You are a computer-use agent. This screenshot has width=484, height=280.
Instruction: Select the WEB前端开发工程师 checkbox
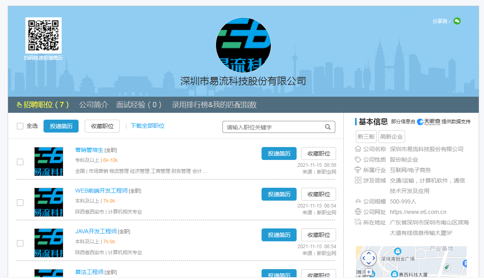coord(20,203)
